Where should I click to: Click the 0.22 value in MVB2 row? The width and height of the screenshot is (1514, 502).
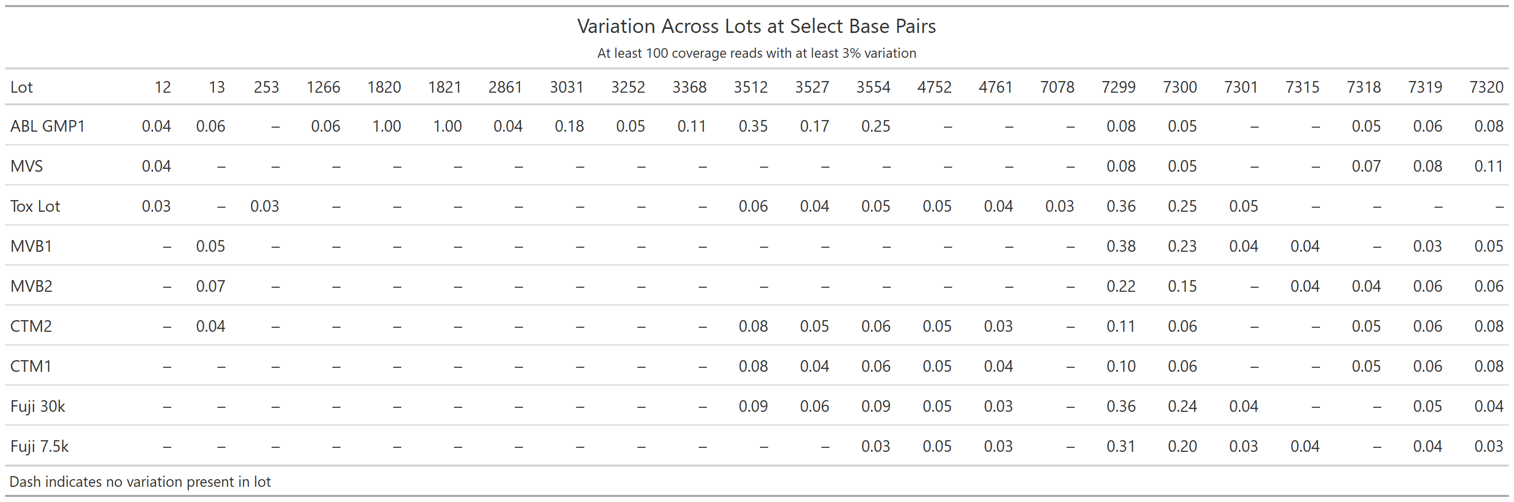pyautogui.click(x=1121, y=286)
